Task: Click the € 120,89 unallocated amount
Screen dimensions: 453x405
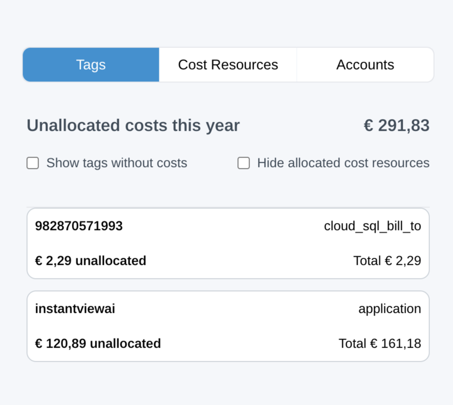Action: tap(98, 343)
